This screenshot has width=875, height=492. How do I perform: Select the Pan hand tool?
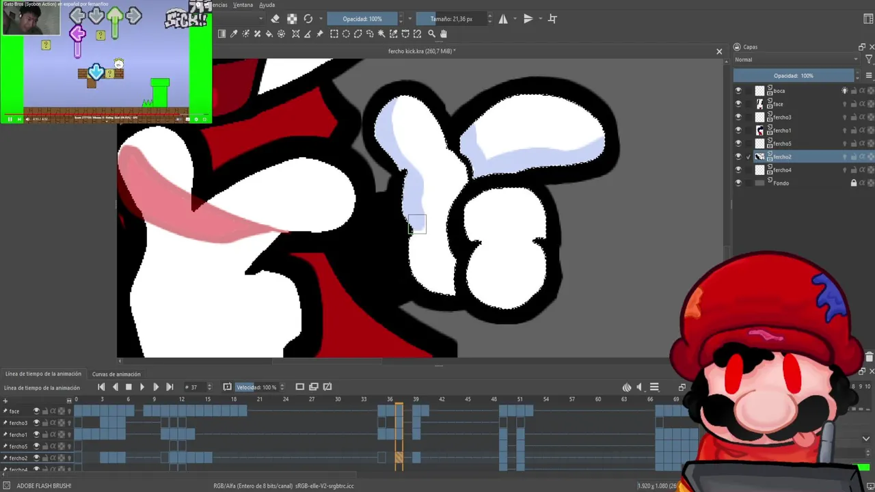pyautogui.click(x=444, y=33)
